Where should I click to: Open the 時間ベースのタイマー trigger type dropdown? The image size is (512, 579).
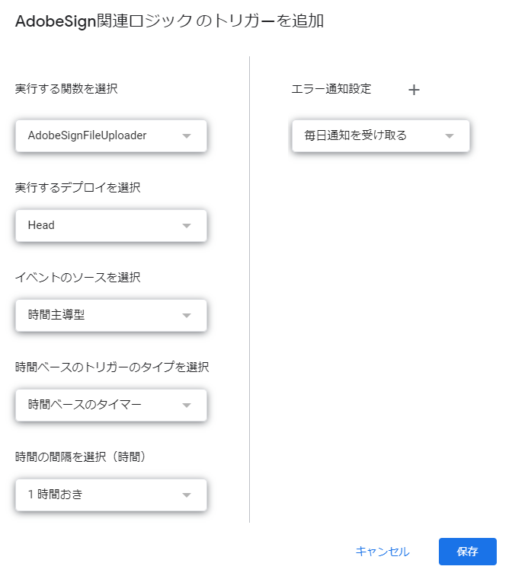111,405
